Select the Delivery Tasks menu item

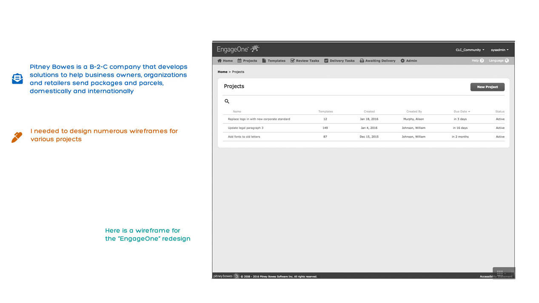coord(339,61)
